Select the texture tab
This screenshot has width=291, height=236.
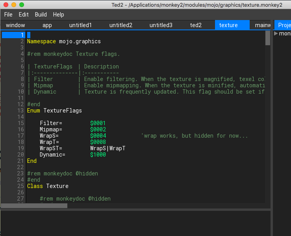(228, 25)
